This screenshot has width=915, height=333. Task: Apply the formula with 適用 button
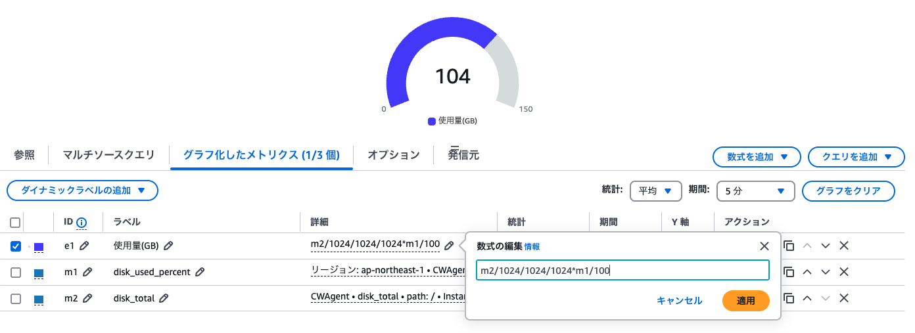pyautogui.click(x=745, y=301)
